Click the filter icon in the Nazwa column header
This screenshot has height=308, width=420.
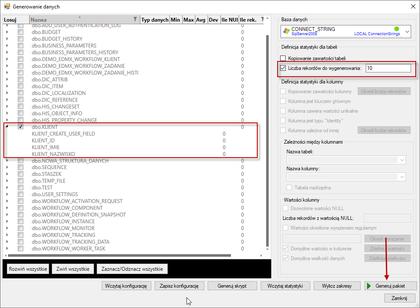[x=135, y=19]
